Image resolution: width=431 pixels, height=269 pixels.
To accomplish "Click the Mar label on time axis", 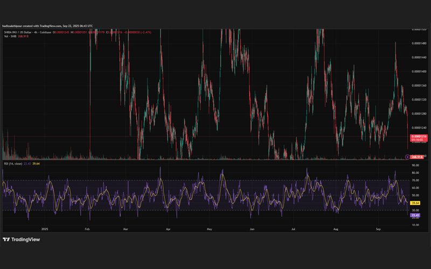I will (x=126, y=229).
